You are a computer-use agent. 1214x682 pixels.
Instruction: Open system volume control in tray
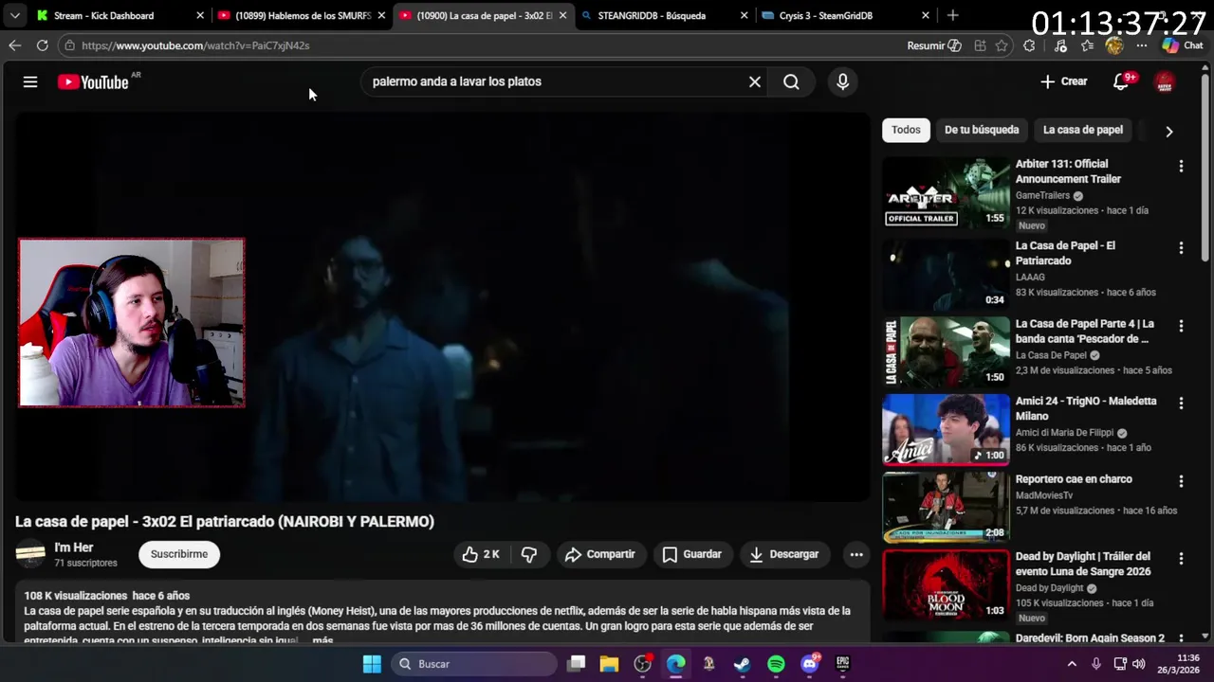(x=1139, y=664)
